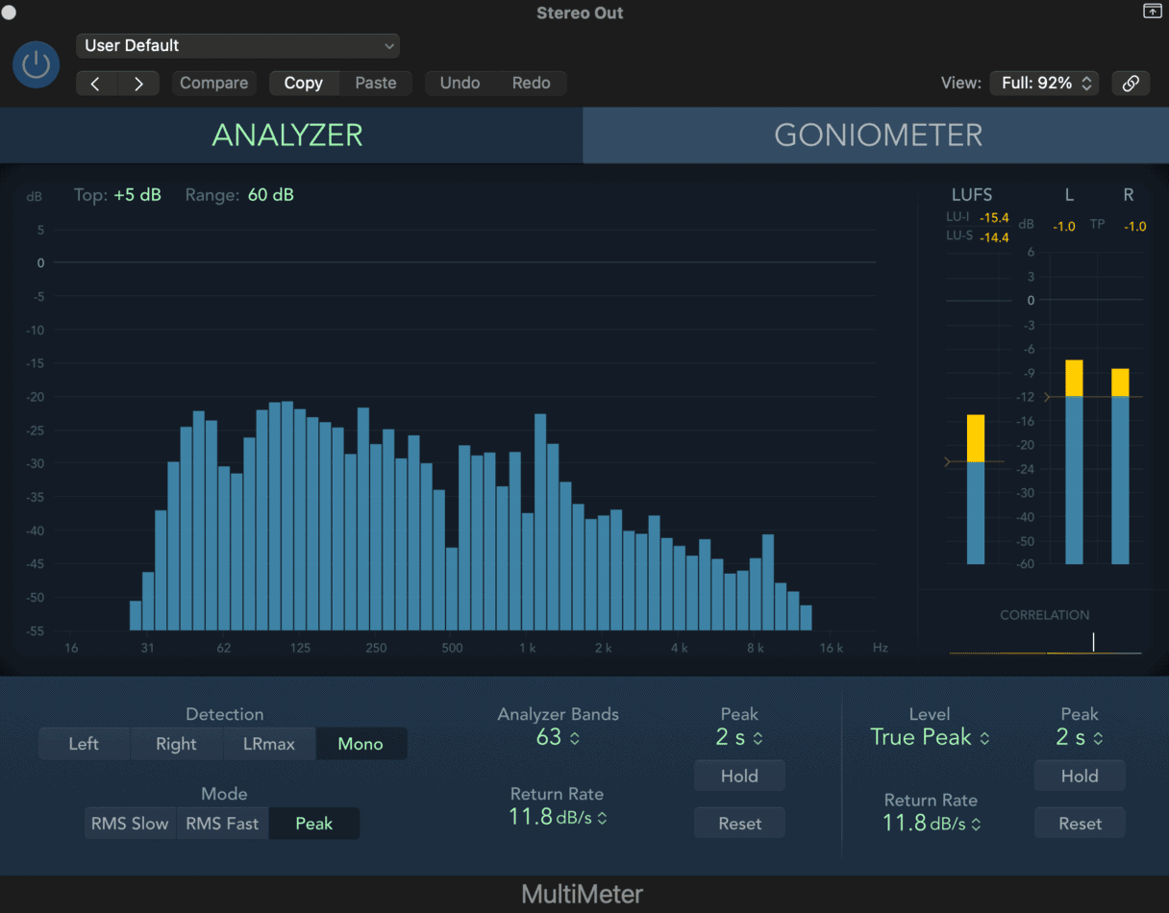Click the Compare button
Screen dimensions: 1169x913
[x=214, y=84]
